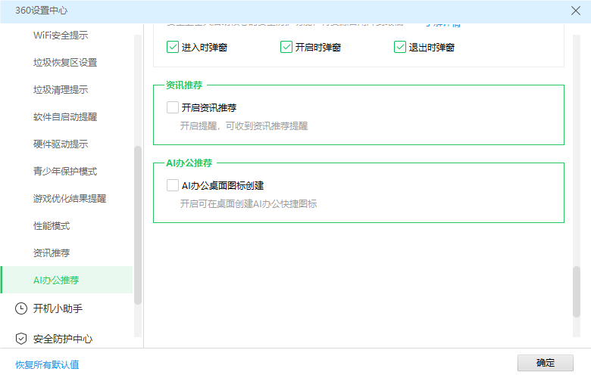Open 性能模式 settings

(x=52, y=226)
